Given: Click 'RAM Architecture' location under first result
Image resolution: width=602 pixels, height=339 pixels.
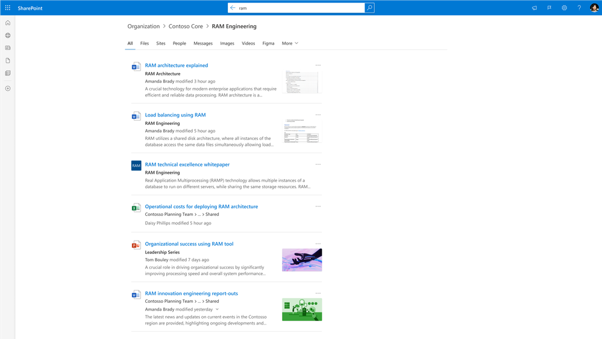Looking at the screenshot, I should point(163,74).
